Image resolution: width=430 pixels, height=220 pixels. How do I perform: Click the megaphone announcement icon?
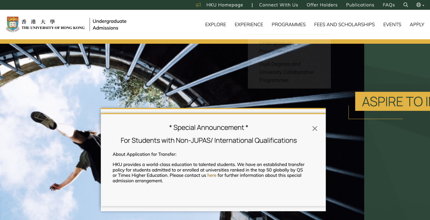pos(198,5)
